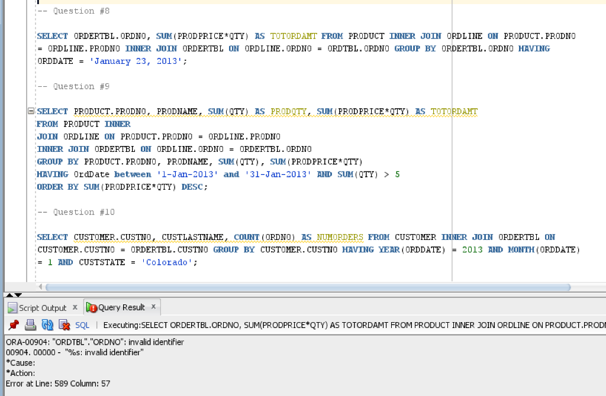Image resolution: width=606 pixels, height=396 pixels.
Task: Click CUSTLASTNAME in the Question 10 SELECT
Action: click(192, 237)
